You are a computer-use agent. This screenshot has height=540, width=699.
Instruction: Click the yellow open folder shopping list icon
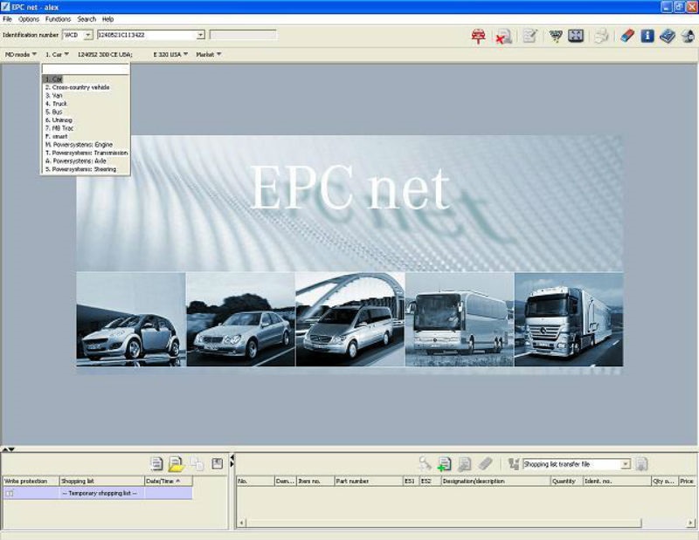176,464
